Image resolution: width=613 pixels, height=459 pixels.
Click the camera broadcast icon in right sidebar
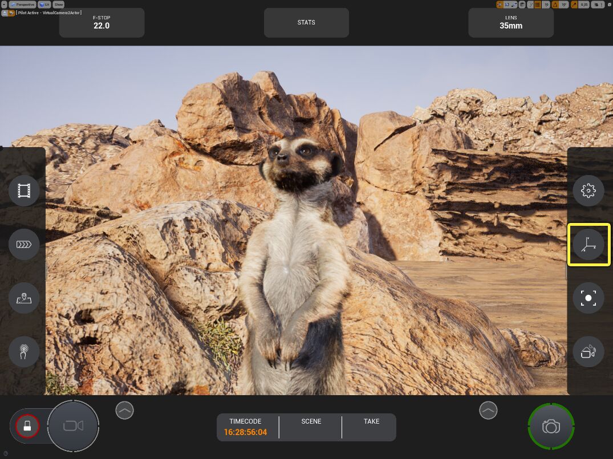tap(588, 352)
